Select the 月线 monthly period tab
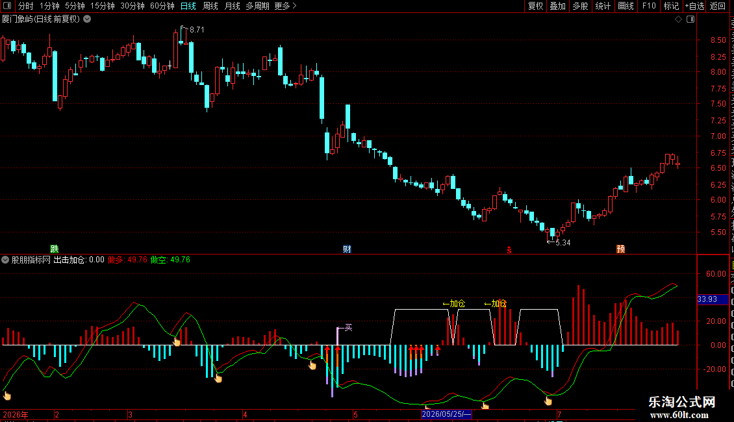This screenshot has height=422, width=734. pos(232,6)
